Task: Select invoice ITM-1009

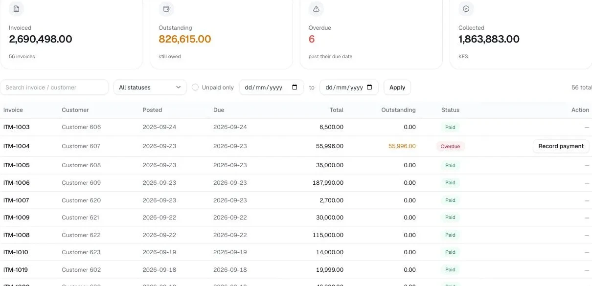Action: tap(17, 218)
